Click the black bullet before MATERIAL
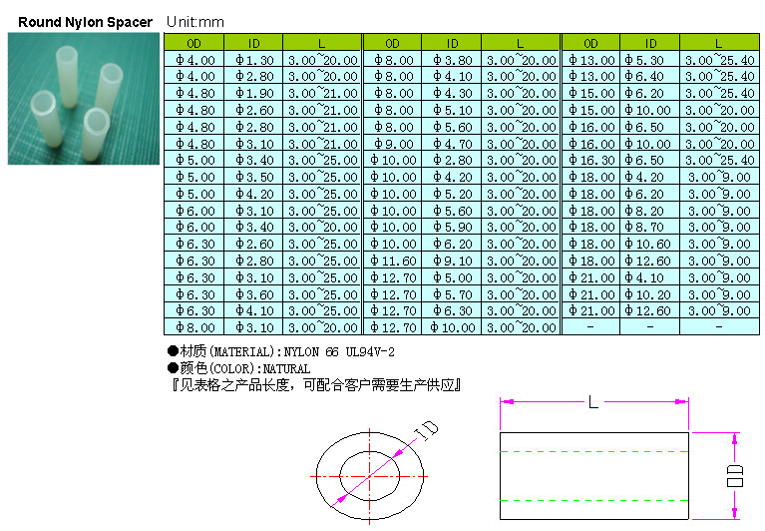This screenshot has height=531, width=765. pyautogui.click(x=172, y=352)
